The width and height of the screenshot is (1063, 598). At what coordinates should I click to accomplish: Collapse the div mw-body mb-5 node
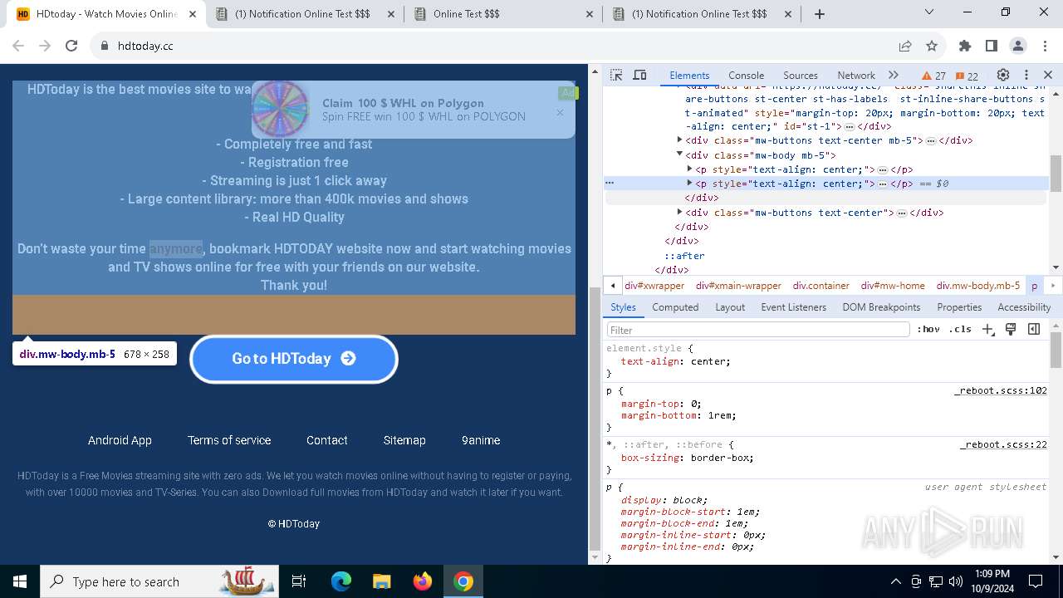(x=679, y=154)
